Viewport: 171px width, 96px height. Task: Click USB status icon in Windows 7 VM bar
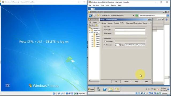(62, 94)
